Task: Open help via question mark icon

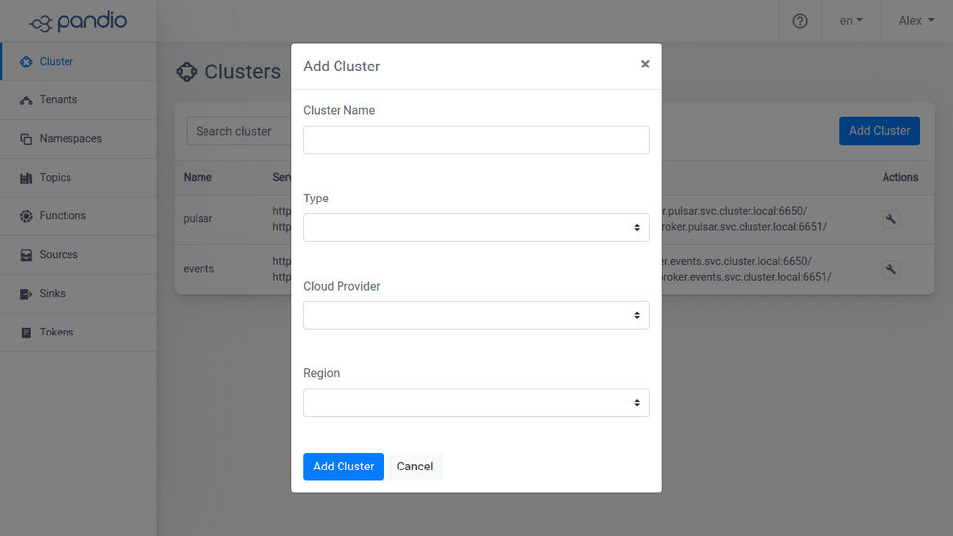Action: 800,21
